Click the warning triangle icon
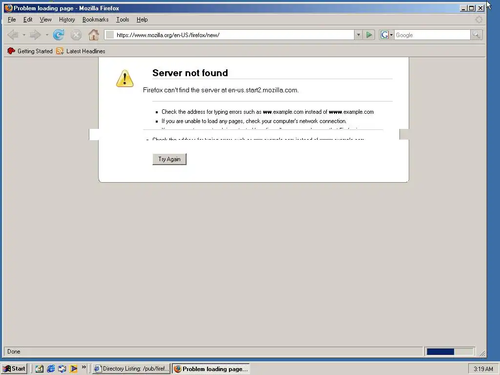 click(x=125, y=79)
